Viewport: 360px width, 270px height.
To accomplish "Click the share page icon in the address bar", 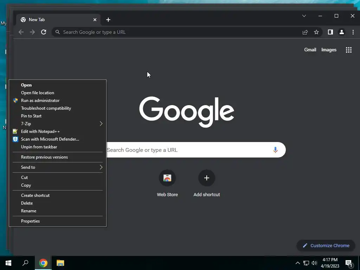I will tap(305, 32).
